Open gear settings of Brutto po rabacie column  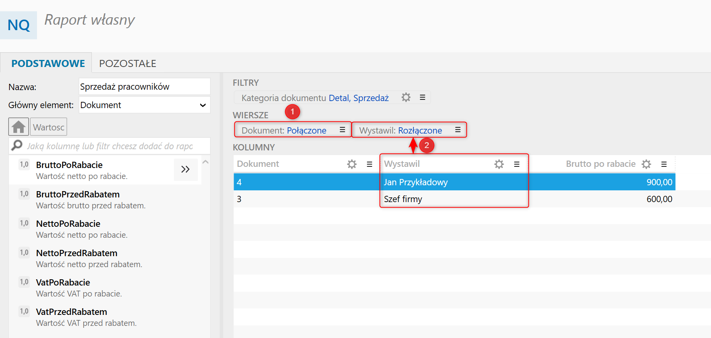(x=646, y=164)
